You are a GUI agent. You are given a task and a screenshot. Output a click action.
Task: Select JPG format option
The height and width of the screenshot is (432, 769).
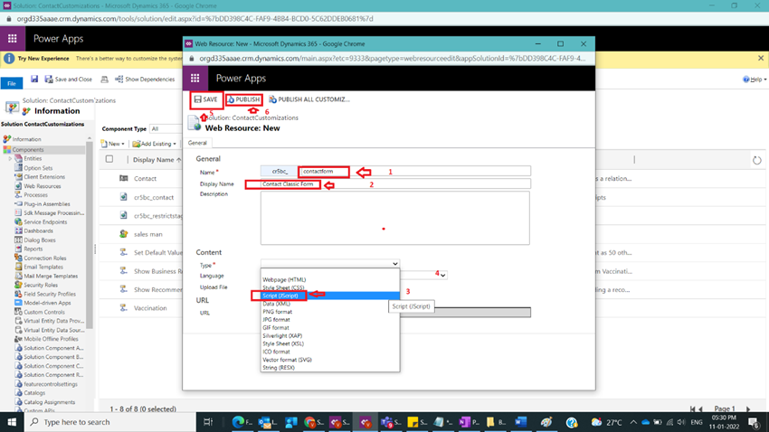tap(276, 320)
